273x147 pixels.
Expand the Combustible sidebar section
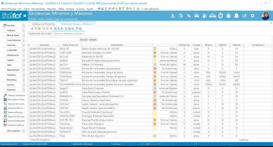(24, 50)
